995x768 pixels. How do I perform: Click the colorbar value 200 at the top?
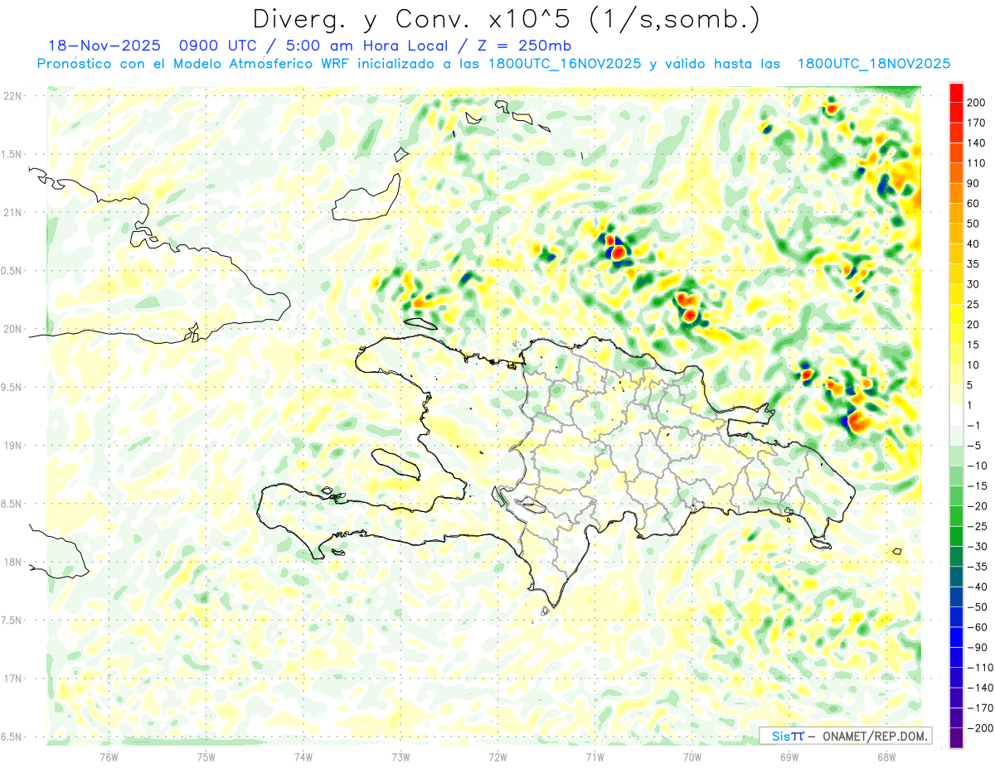(977, 103)
